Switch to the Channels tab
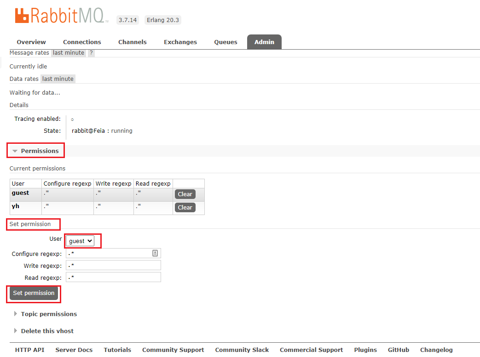The width and height of the screenshot is (480, 357). tap(133, 42)
